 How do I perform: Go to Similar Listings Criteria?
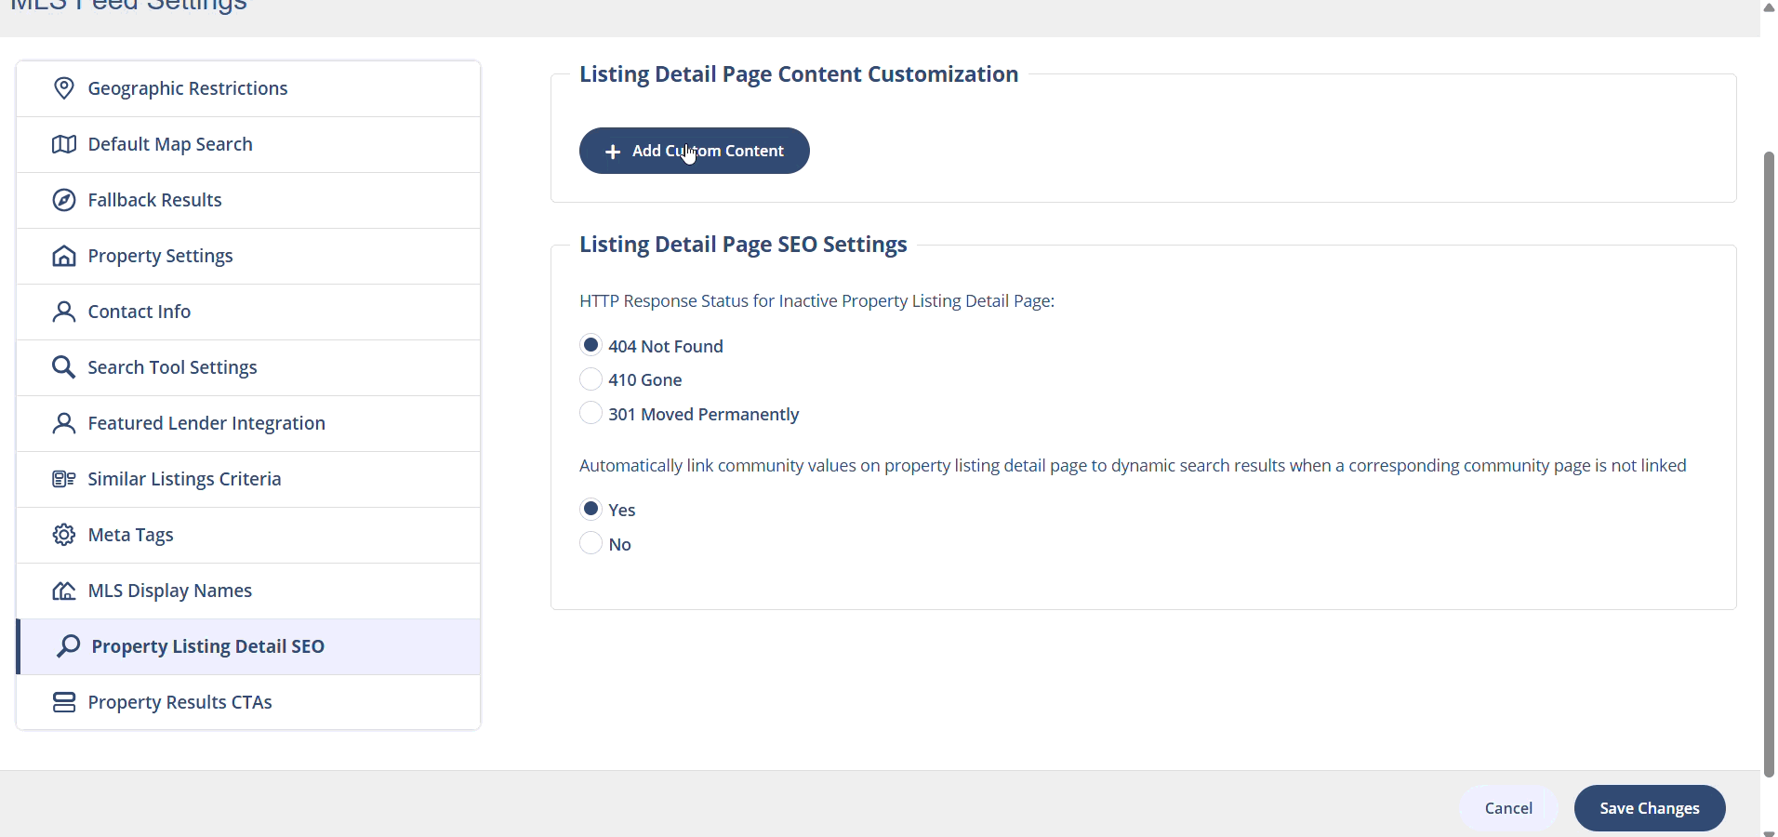pyautogui.click(x=248, y=479)
